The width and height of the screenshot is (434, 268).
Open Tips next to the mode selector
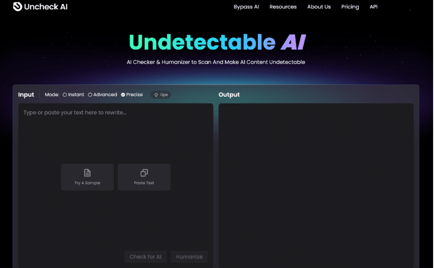(x=160, y=95)
